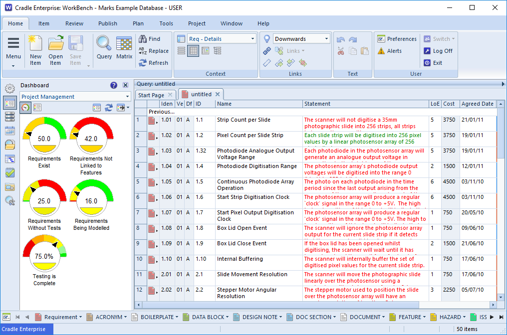
Task: Click Log Off
Action: 438,51
